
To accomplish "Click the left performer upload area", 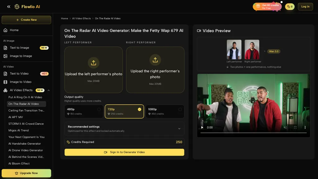I will click(93, 70).
